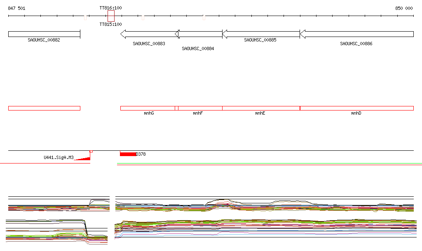This screenshot has width=422, height=251.
Task: Click the mnhE red annotation box
Action: coord(261,108)
